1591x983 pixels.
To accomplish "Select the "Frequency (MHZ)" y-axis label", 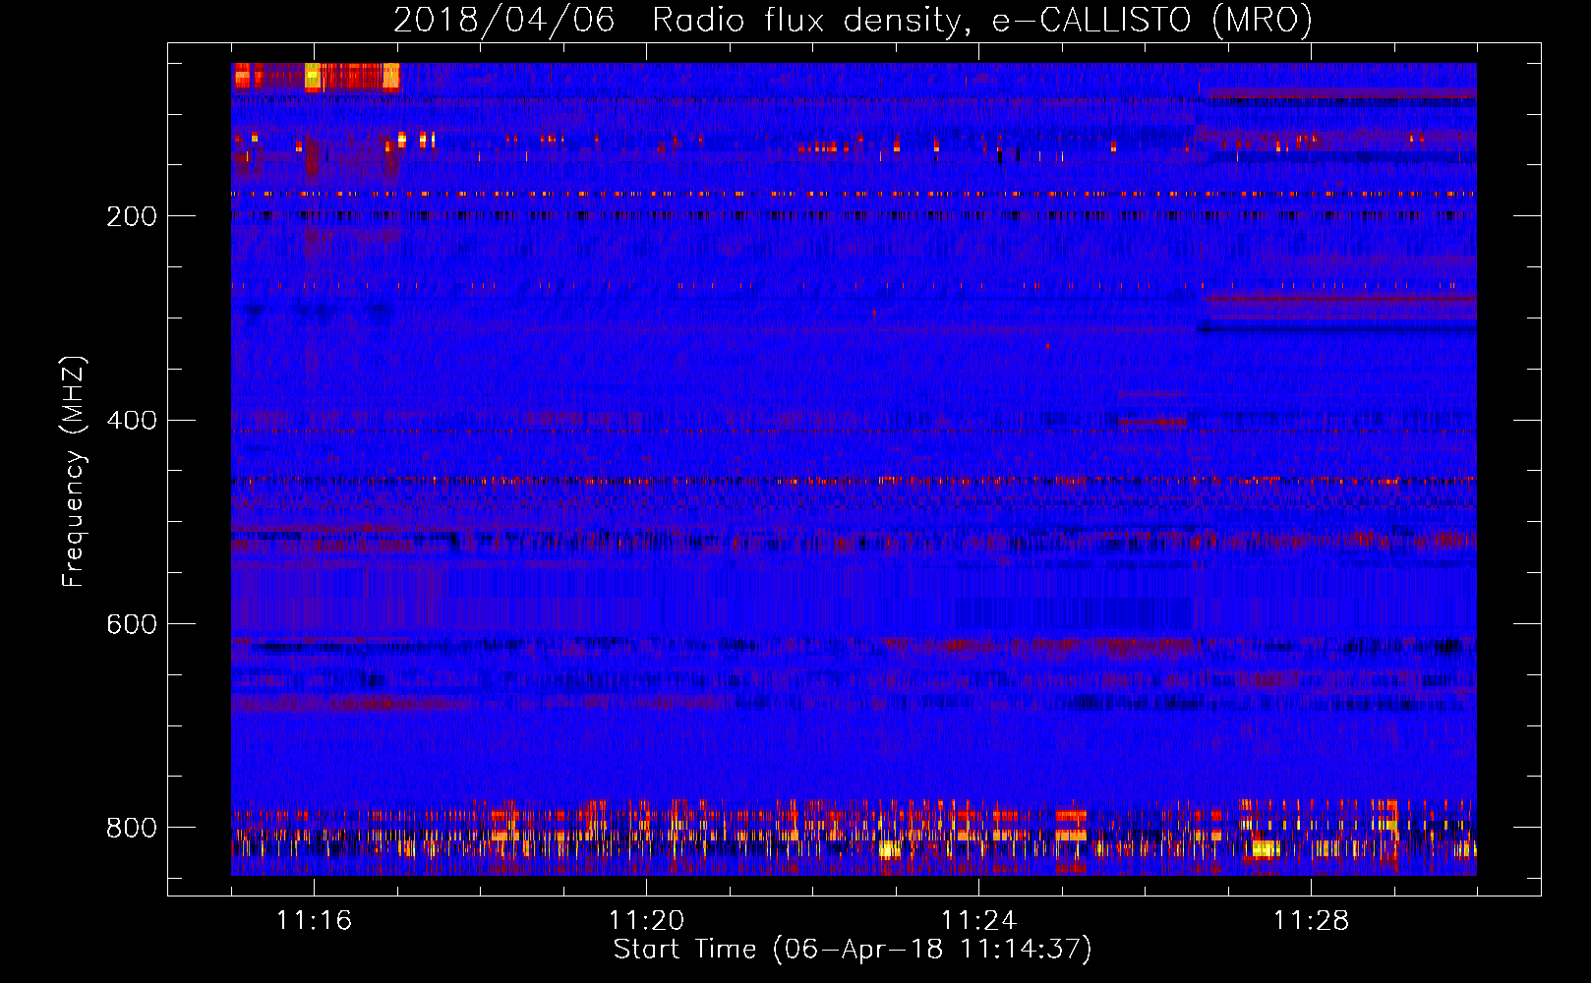I will [74, 471].
